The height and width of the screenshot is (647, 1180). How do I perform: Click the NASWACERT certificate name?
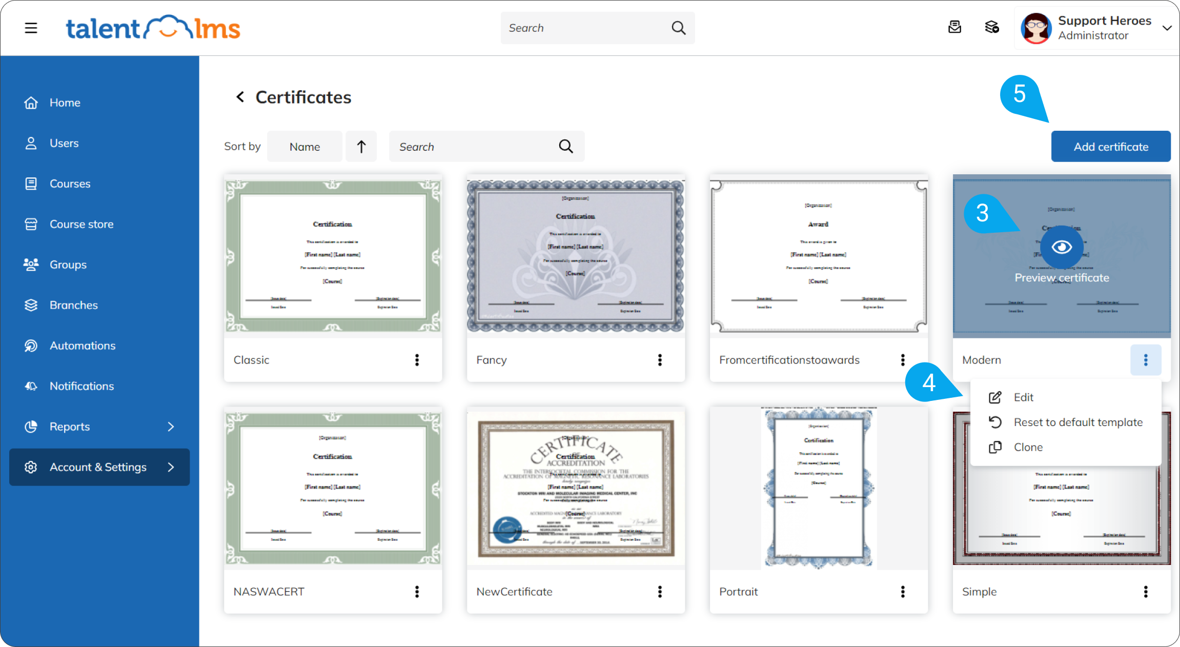[269, 592]
